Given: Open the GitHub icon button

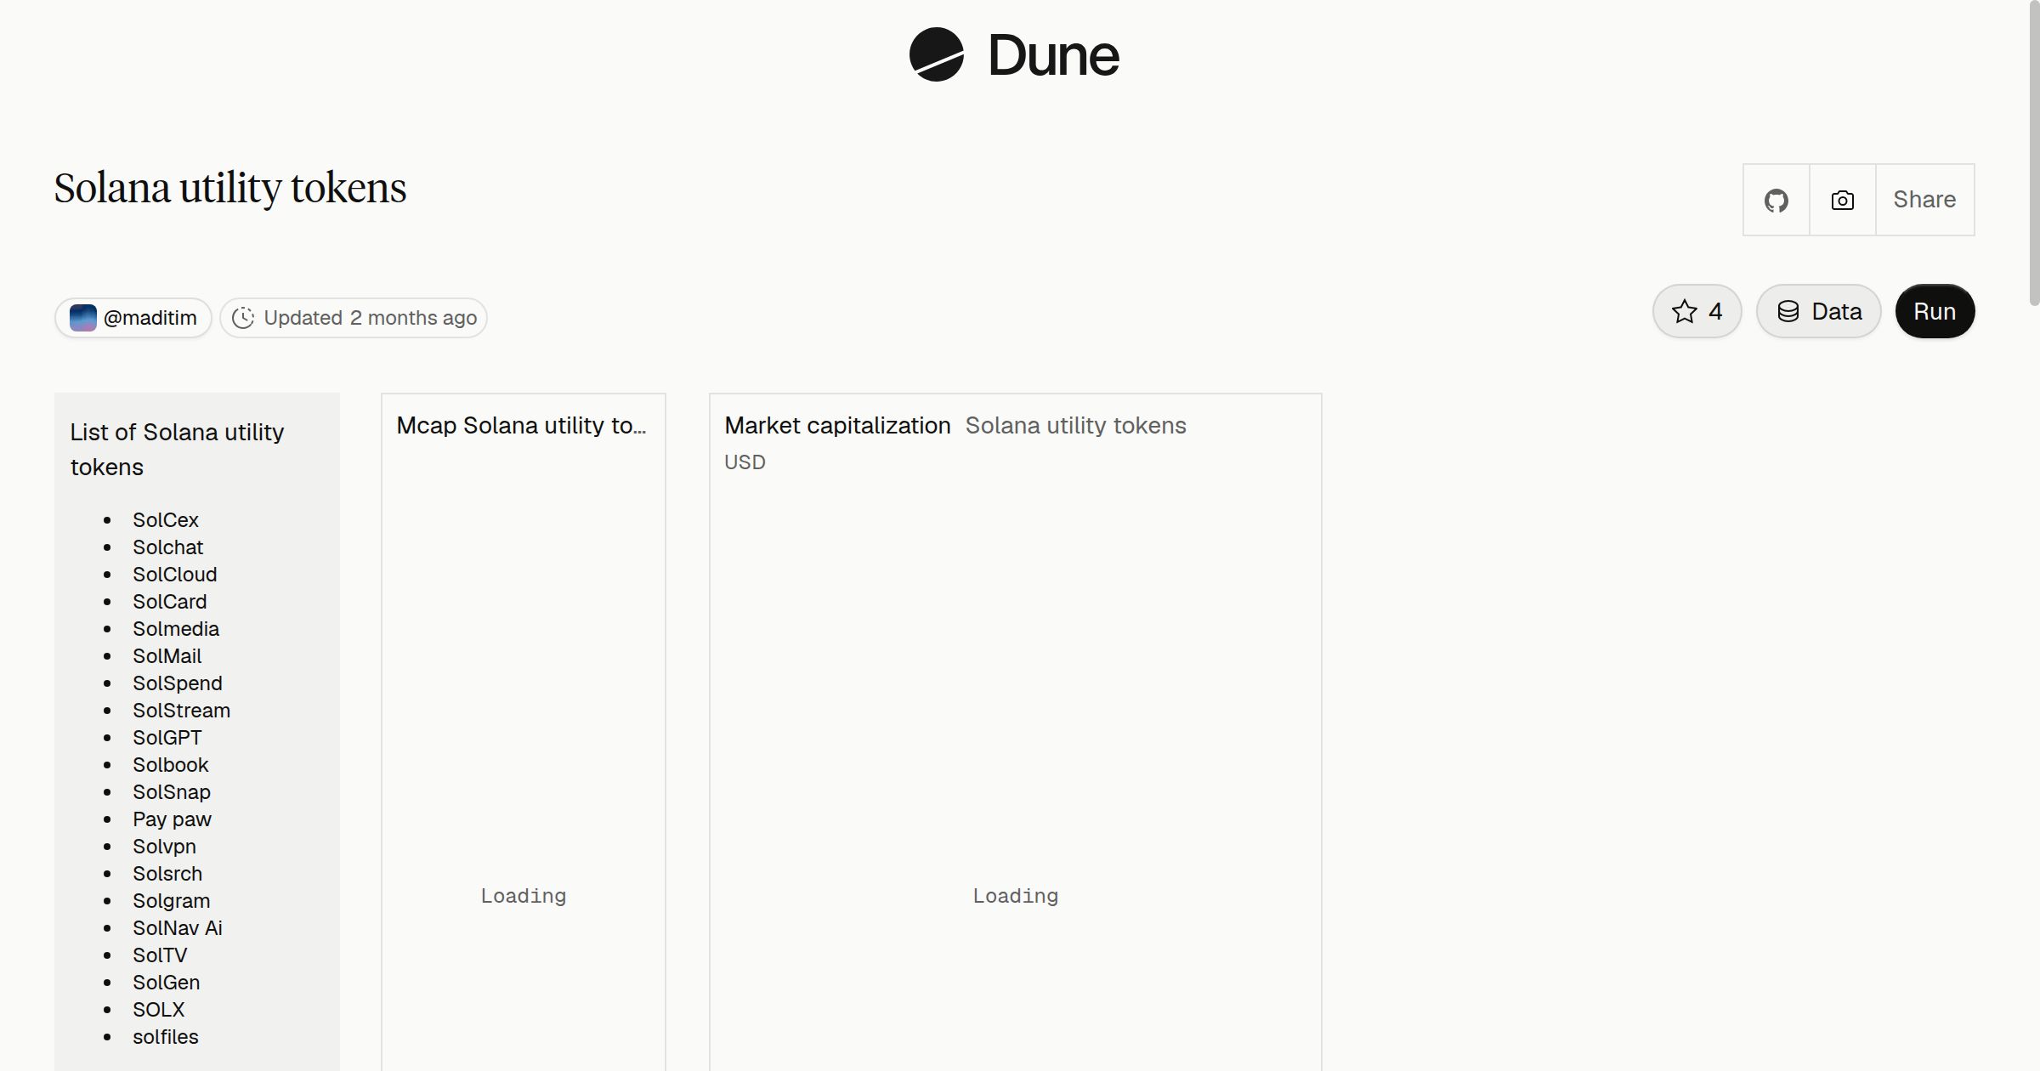Looking at the screenshot, I should coord(1776,200).
